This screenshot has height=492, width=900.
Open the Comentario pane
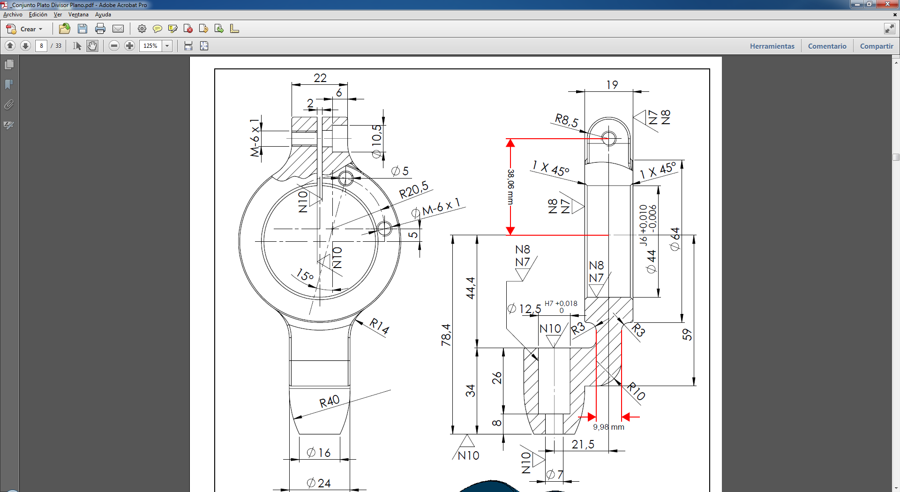pyautogui.click(x=827, y=46)
